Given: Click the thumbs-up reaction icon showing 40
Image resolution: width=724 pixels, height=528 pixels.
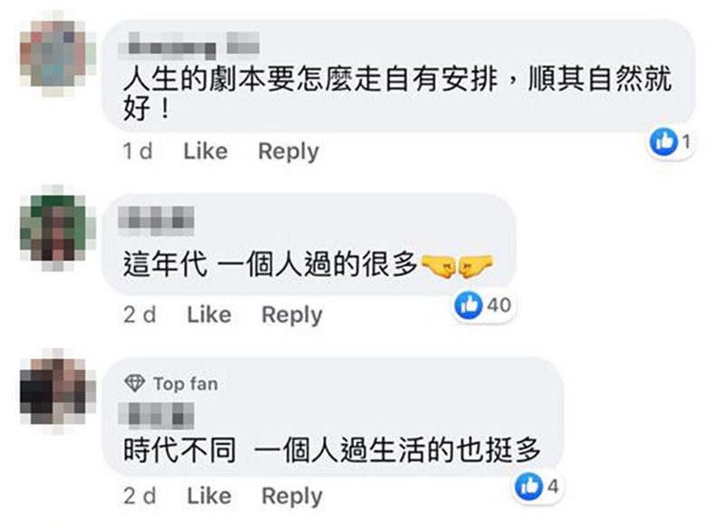Looking at the screenshot, I should [x=469, y=305].
